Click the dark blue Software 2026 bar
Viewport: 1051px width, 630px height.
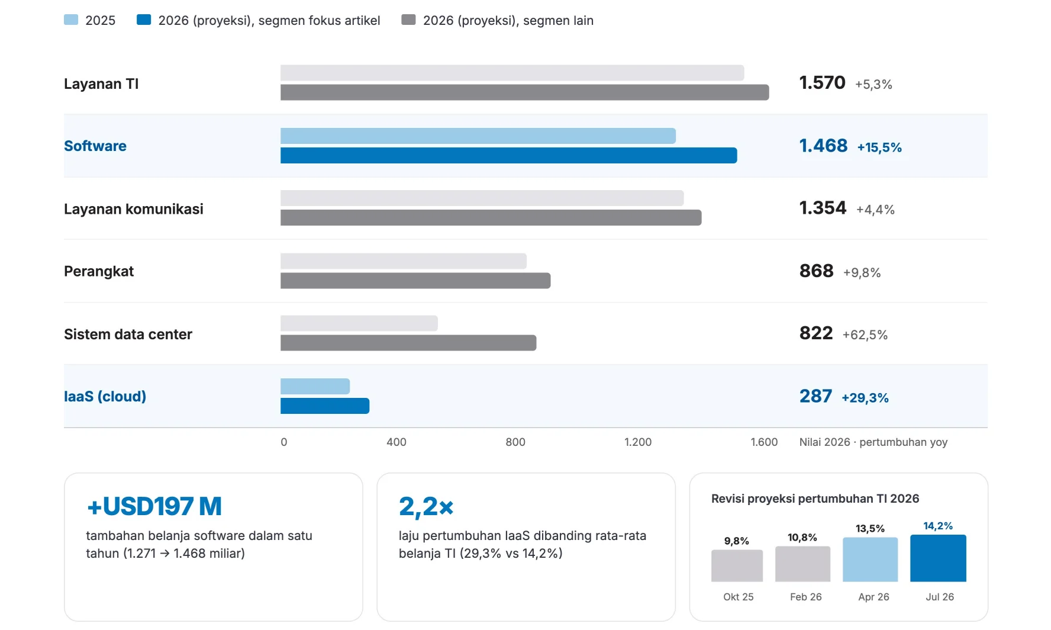pos(509,156)
